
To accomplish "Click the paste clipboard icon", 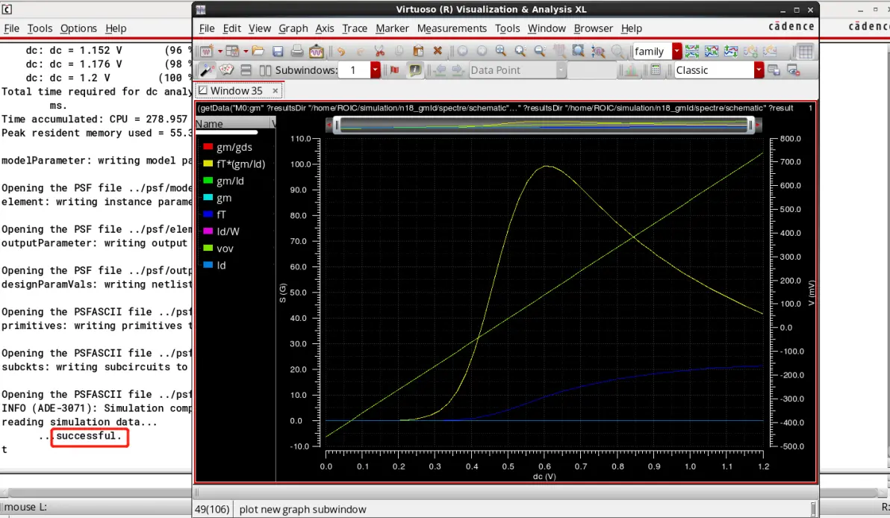I will pyautogui.click(x=418, y=51).
